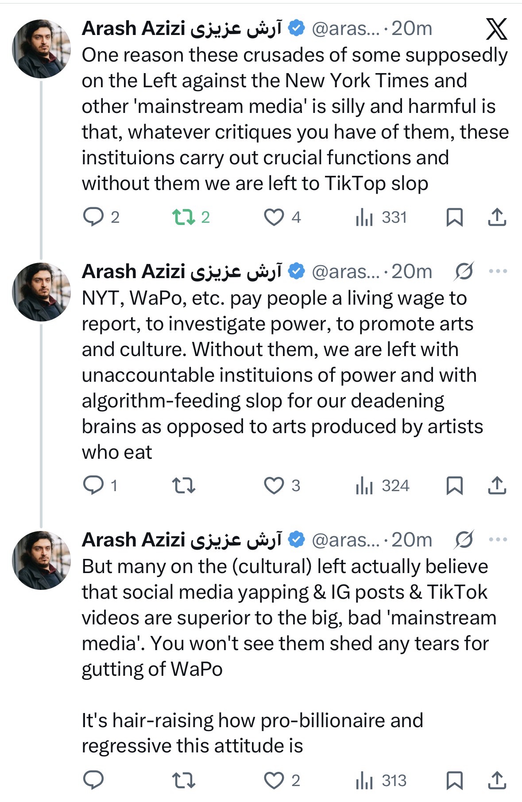
Task: Open more options menu on second tweet
Action: pyautogui.click(x=498, y=271)
